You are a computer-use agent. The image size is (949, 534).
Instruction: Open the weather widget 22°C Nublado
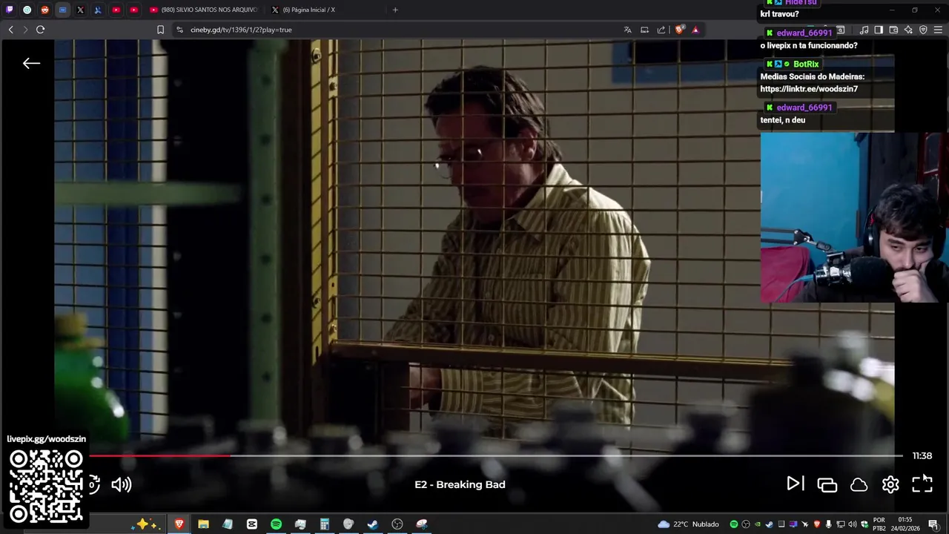[x=688, y=524]
